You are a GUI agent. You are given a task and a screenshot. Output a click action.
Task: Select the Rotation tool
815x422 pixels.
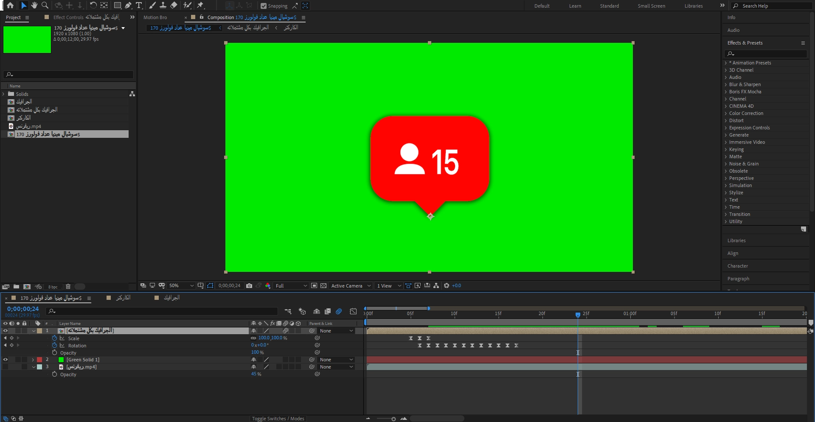point(93,6)
